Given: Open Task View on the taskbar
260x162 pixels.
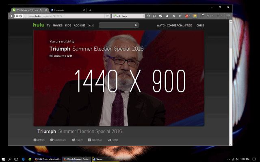Looking at the screenshot, I should click(16, 159).
